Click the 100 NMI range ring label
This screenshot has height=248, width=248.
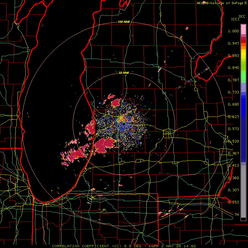pyautogui.click(x=124, y=22)
